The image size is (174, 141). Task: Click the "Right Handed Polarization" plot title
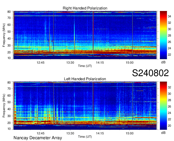(85, 8)
